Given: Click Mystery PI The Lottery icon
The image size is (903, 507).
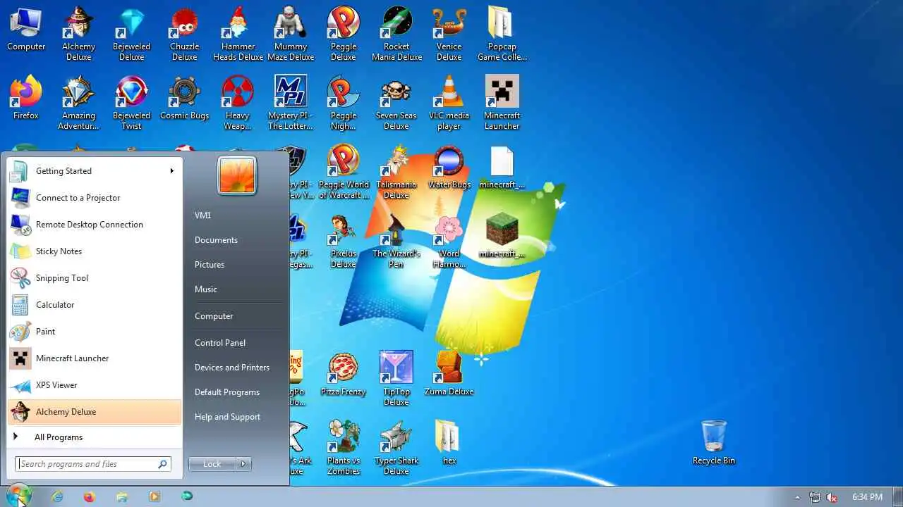Looking at the screenshot, I should [291, 103].
